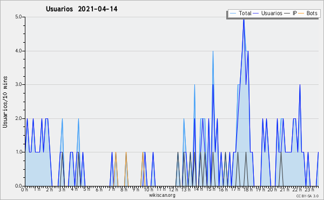Click the '3 h' x-axis label
The image size is (324, 200).
62,190
